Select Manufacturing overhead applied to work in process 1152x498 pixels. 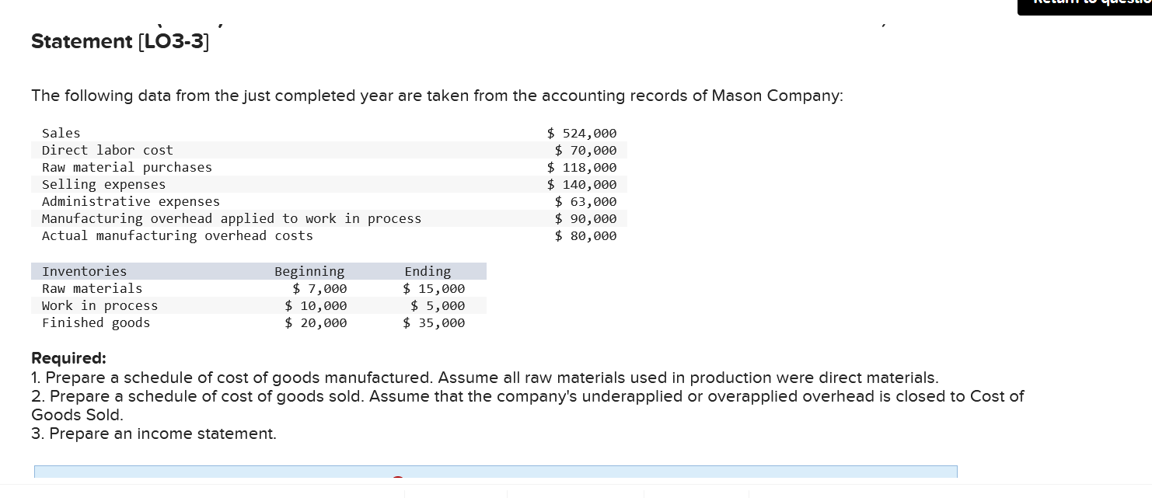coord(232,218)
